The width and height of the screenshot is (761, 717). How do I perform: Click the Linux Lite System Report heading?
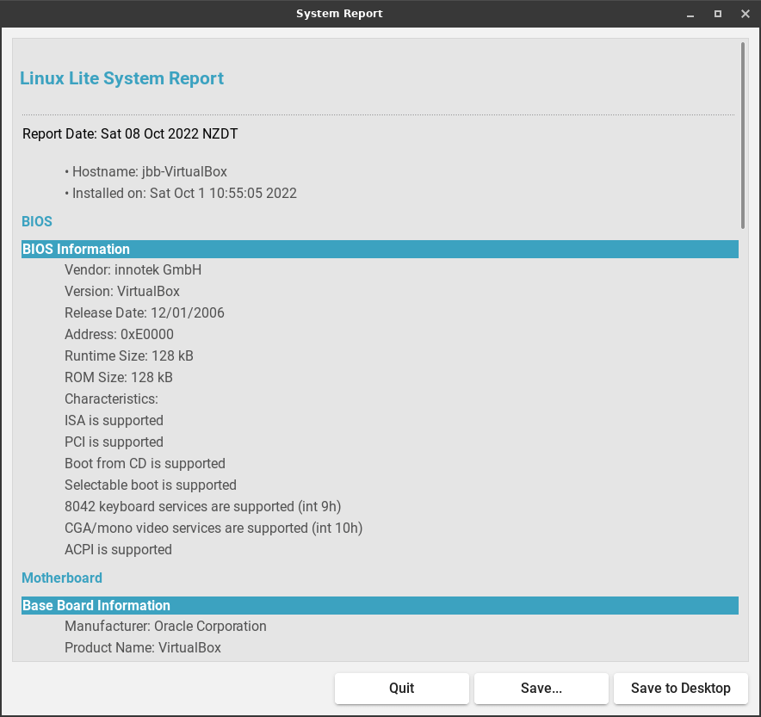point(121,78)
